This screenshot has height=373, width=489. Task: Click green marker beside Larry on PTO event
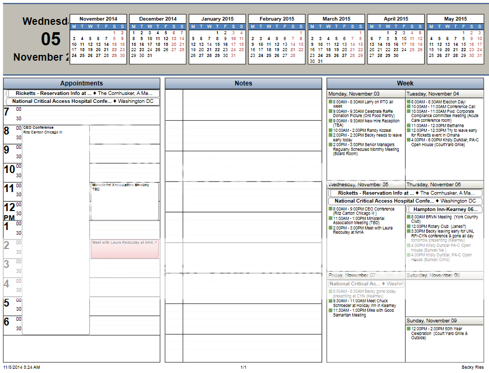[330, 102]
